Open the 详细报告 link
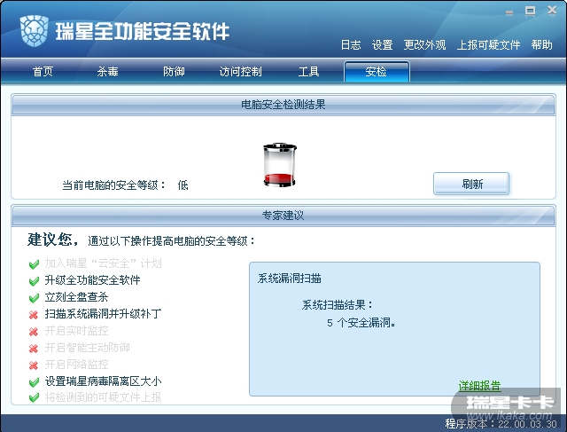The height and width of the screenshot is (432, 567). pos(479,386)
